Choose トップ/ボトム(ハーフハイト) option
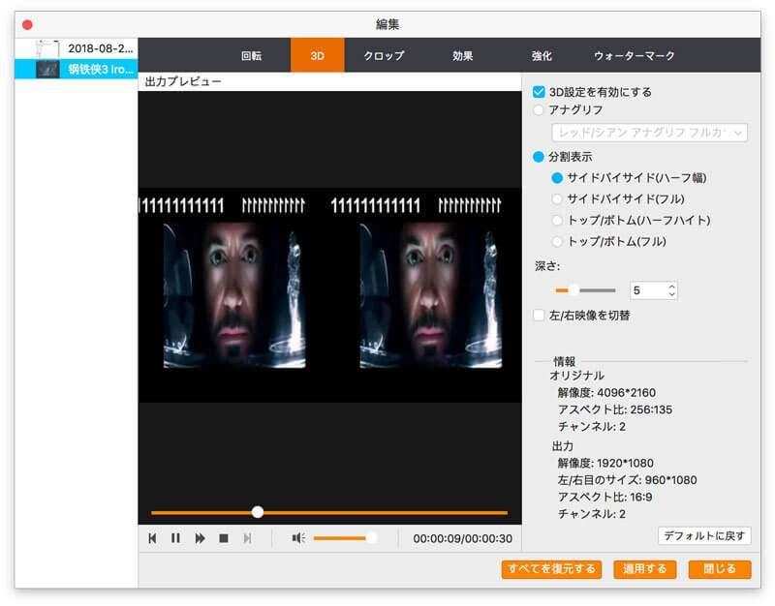Viewport: 775px width, 606px height. [557, 221]
